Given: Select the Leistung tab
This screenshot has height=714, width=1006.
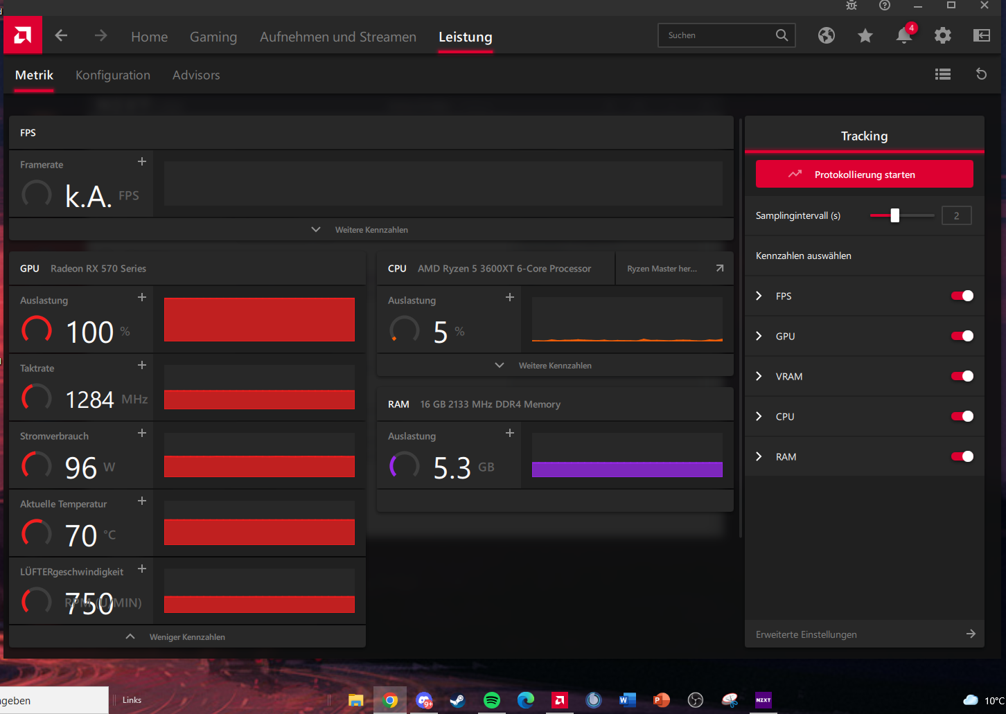Looking at the screenshot, I should (466, 37).
